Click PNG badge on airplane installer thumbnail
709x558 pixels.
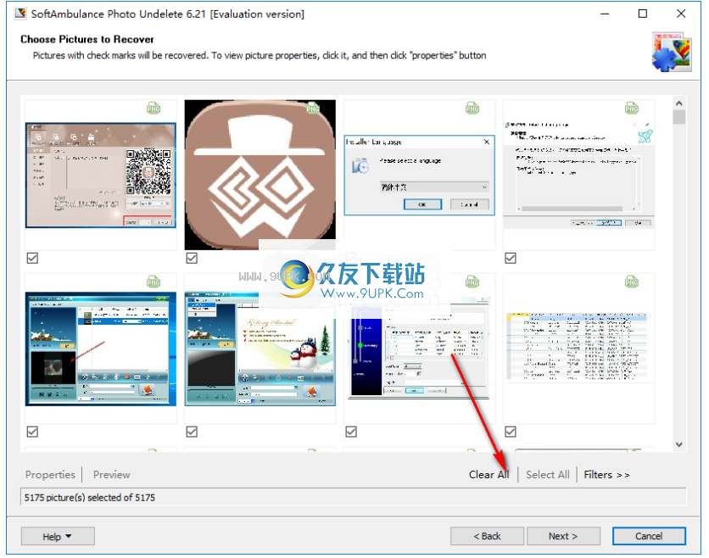click(632, 109)
